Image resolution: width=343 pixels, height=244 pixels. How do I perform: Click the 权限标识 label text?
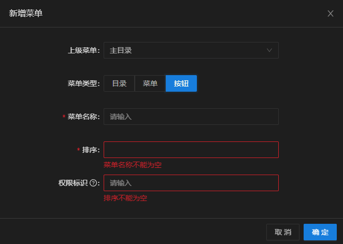73,183
